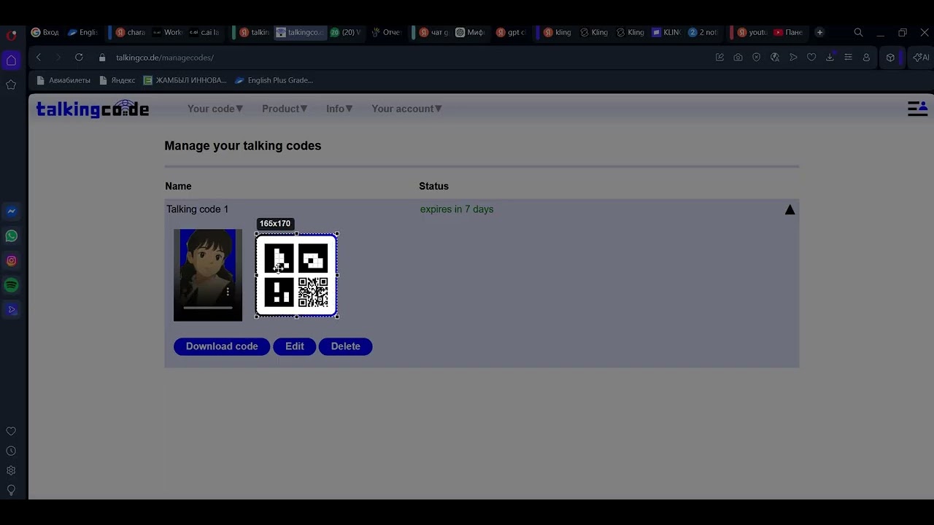
Task: Click the Edit button
Action: [295, 346]
